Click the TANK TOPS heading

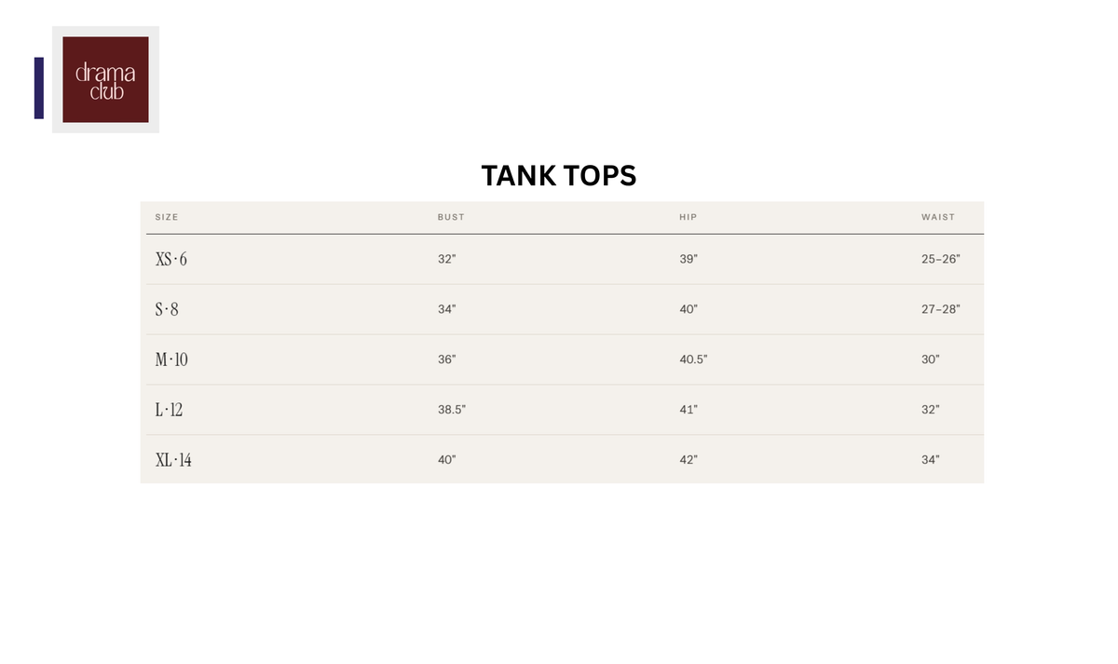tap(559, 175)
